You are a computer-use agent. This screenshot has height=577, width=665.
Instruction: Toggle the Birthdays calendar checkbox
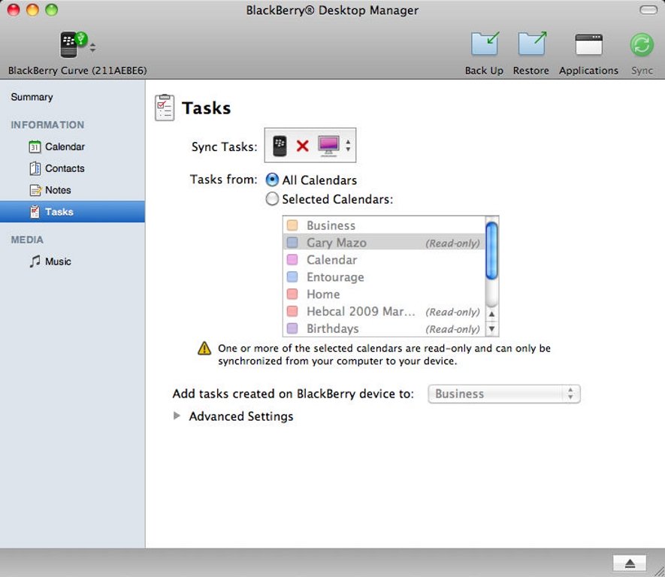(292, 328)
